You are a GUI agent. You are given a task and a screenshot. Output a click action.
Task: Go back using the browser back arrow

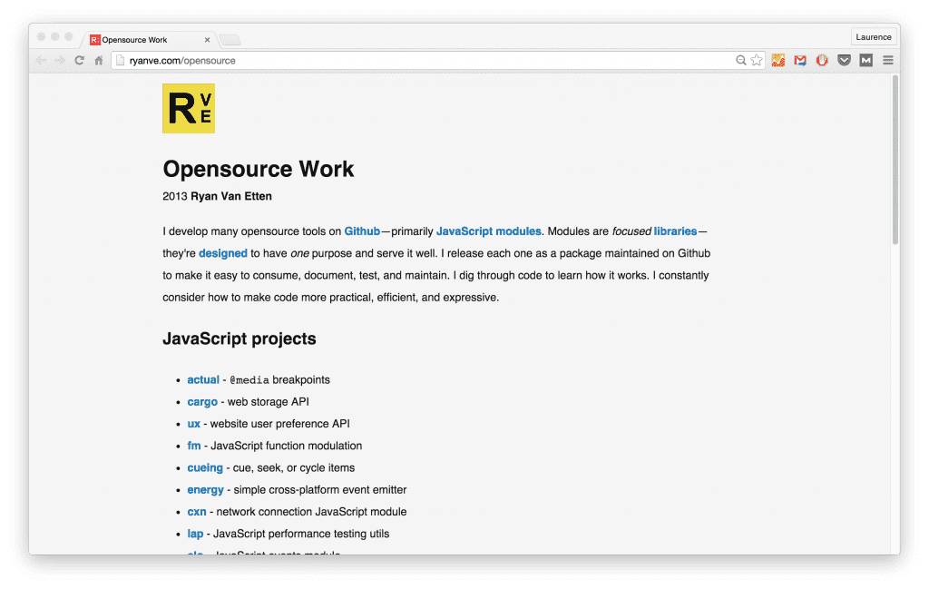click(x=41, y=61)
